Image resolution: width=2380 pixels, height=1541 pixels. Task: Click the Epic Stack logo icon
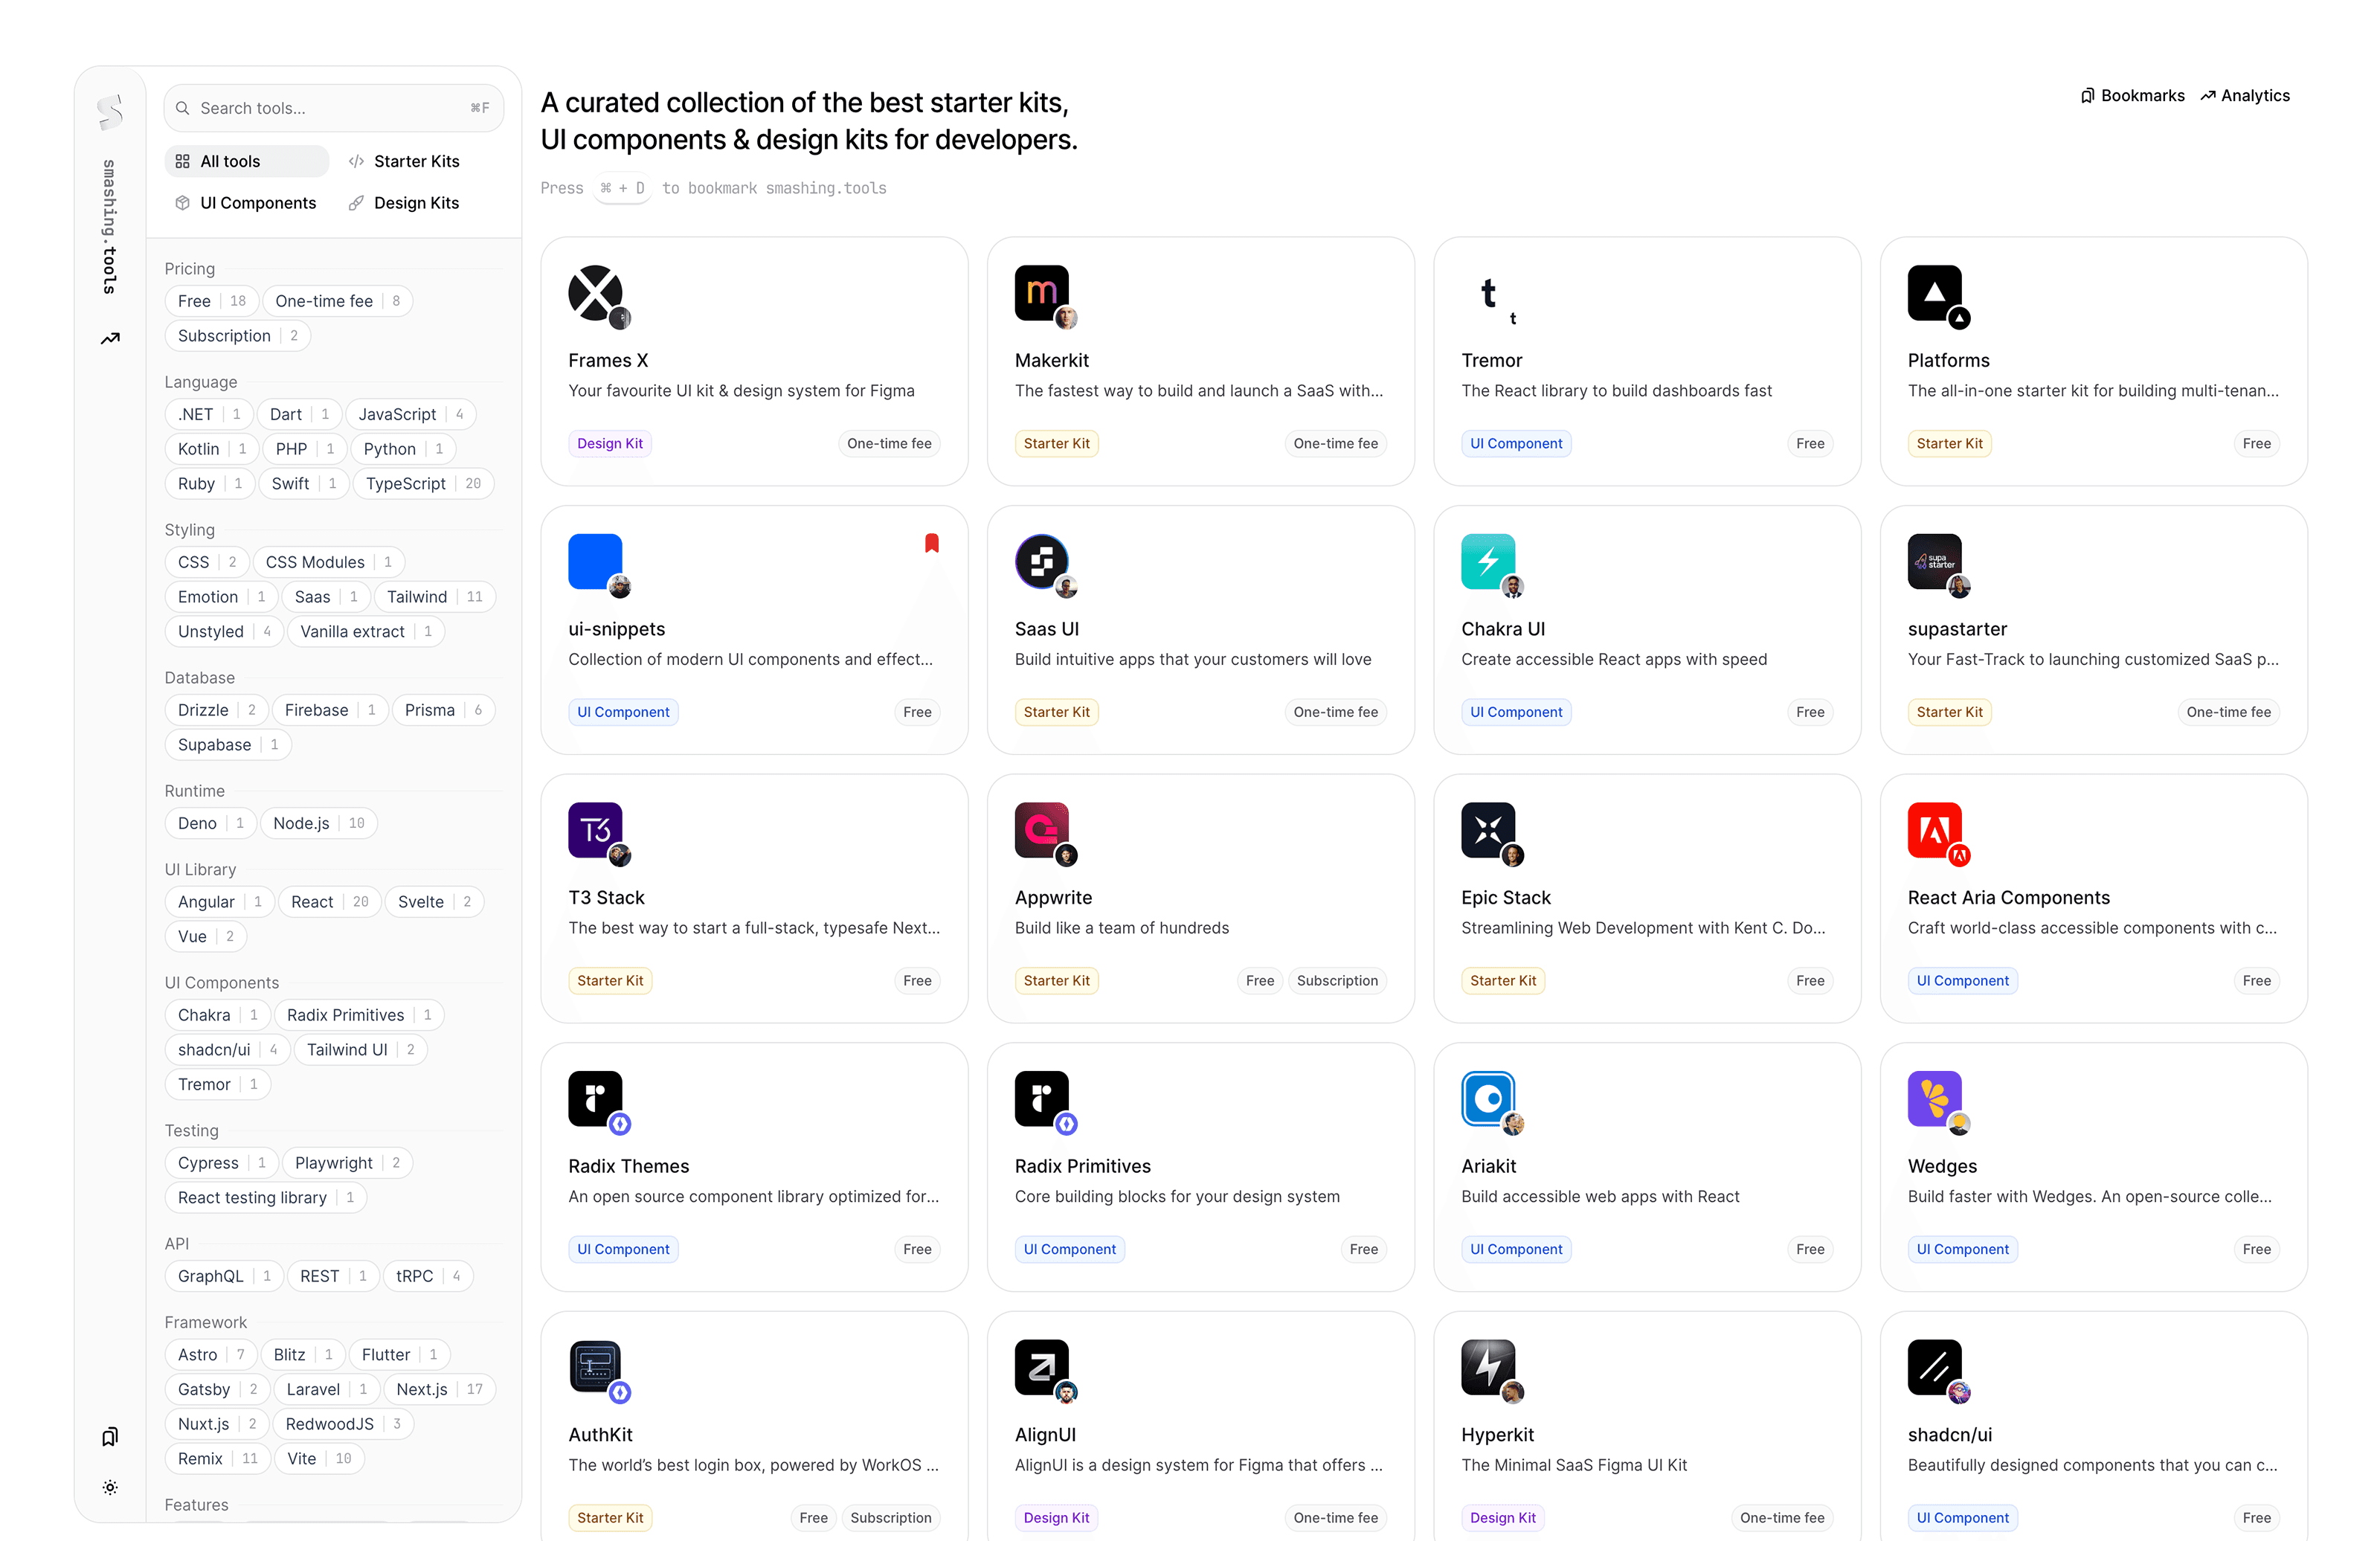[x=1488, y=830]
